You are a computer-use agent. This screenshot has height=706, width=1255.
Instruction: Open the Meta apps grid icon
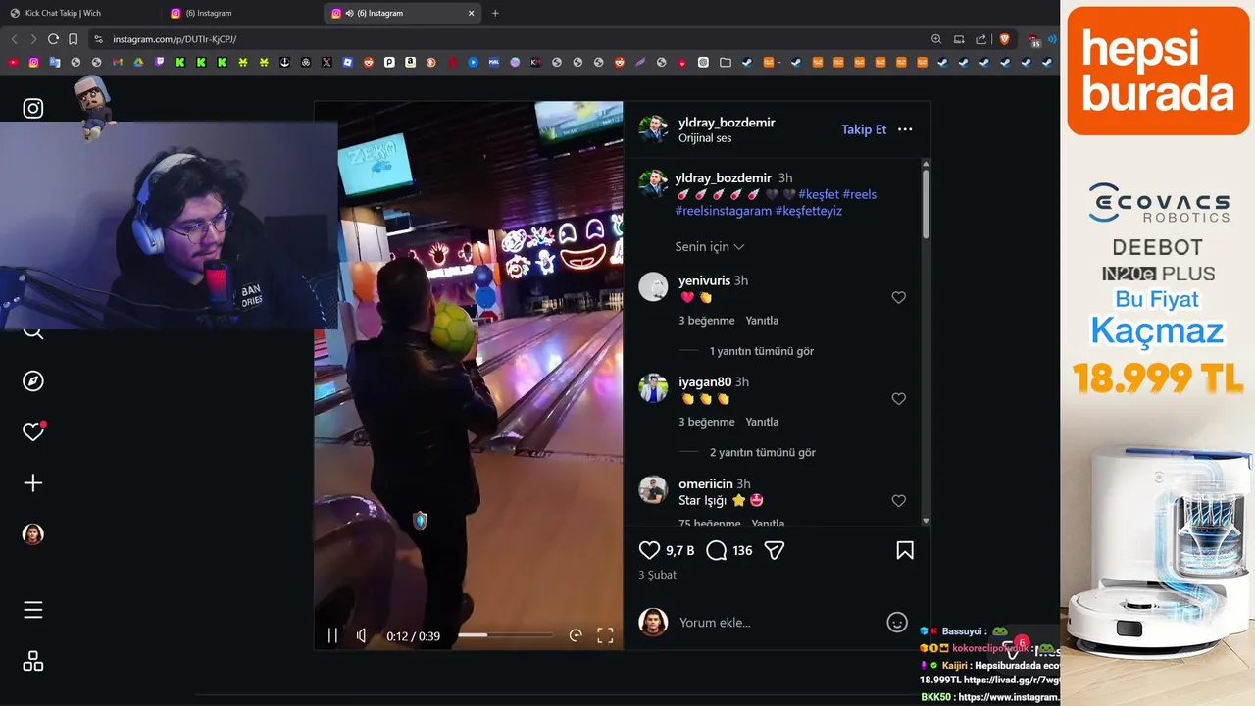pyautogui.click(x=33, y=661)
